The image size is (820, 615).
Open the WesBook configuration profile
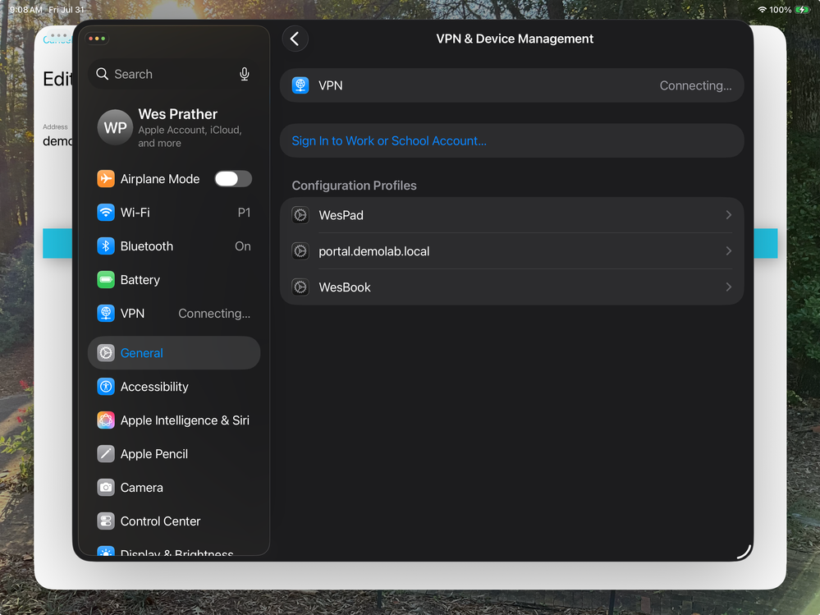pyautogui.click(x=511, y=287)
